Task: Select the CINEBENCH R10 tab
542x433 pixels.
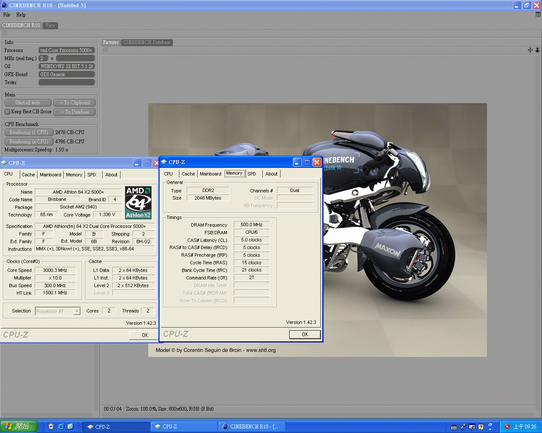Action: click(x=21, y=25)
